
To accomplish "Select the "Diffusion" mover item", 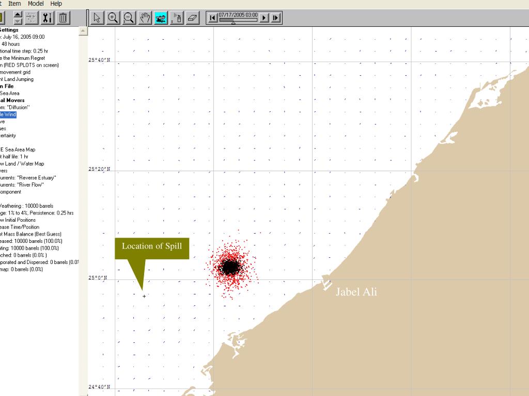I will click(x=15, y=107).
